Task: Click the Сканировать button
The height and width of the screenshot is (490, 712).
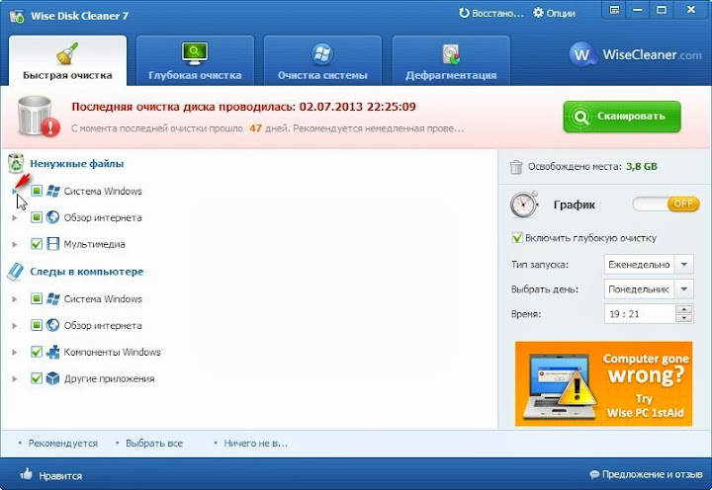Action: click(x=622, y=117)
